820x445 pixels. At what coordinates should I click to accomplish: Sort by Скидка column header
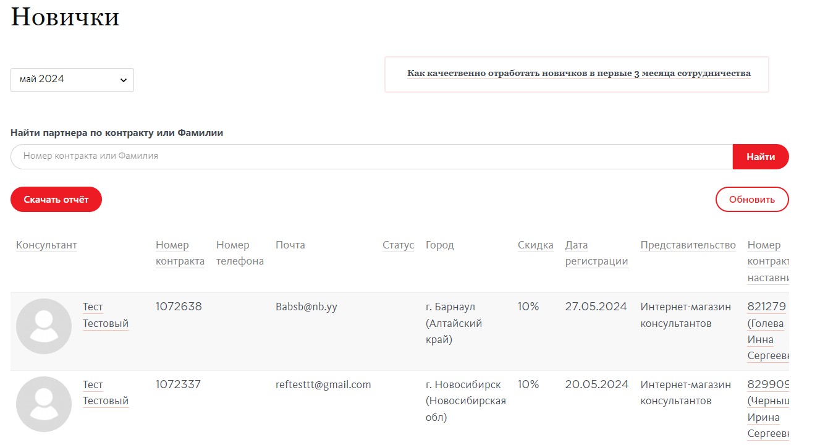tap(535, 245)
